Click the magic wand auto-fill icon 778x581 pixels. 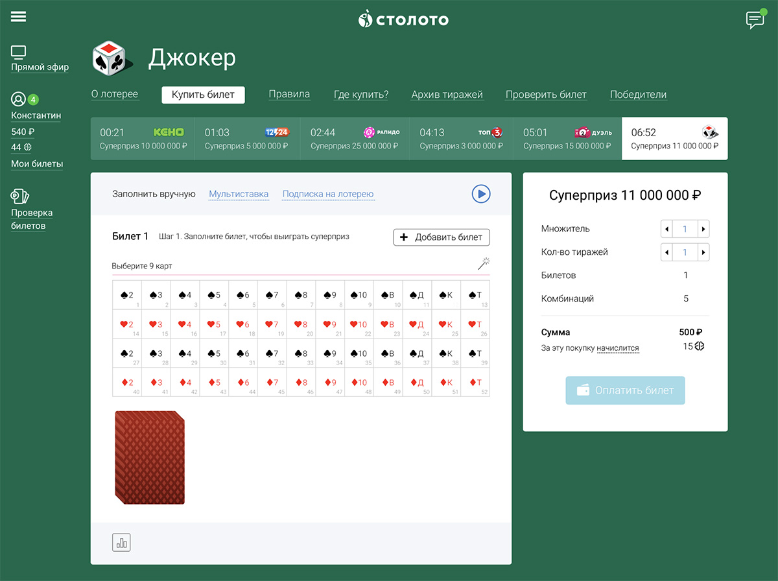tap(484, 263)
